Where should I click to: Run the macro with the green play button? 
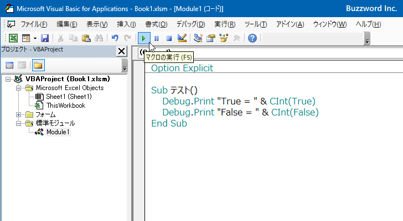point(144,39)
